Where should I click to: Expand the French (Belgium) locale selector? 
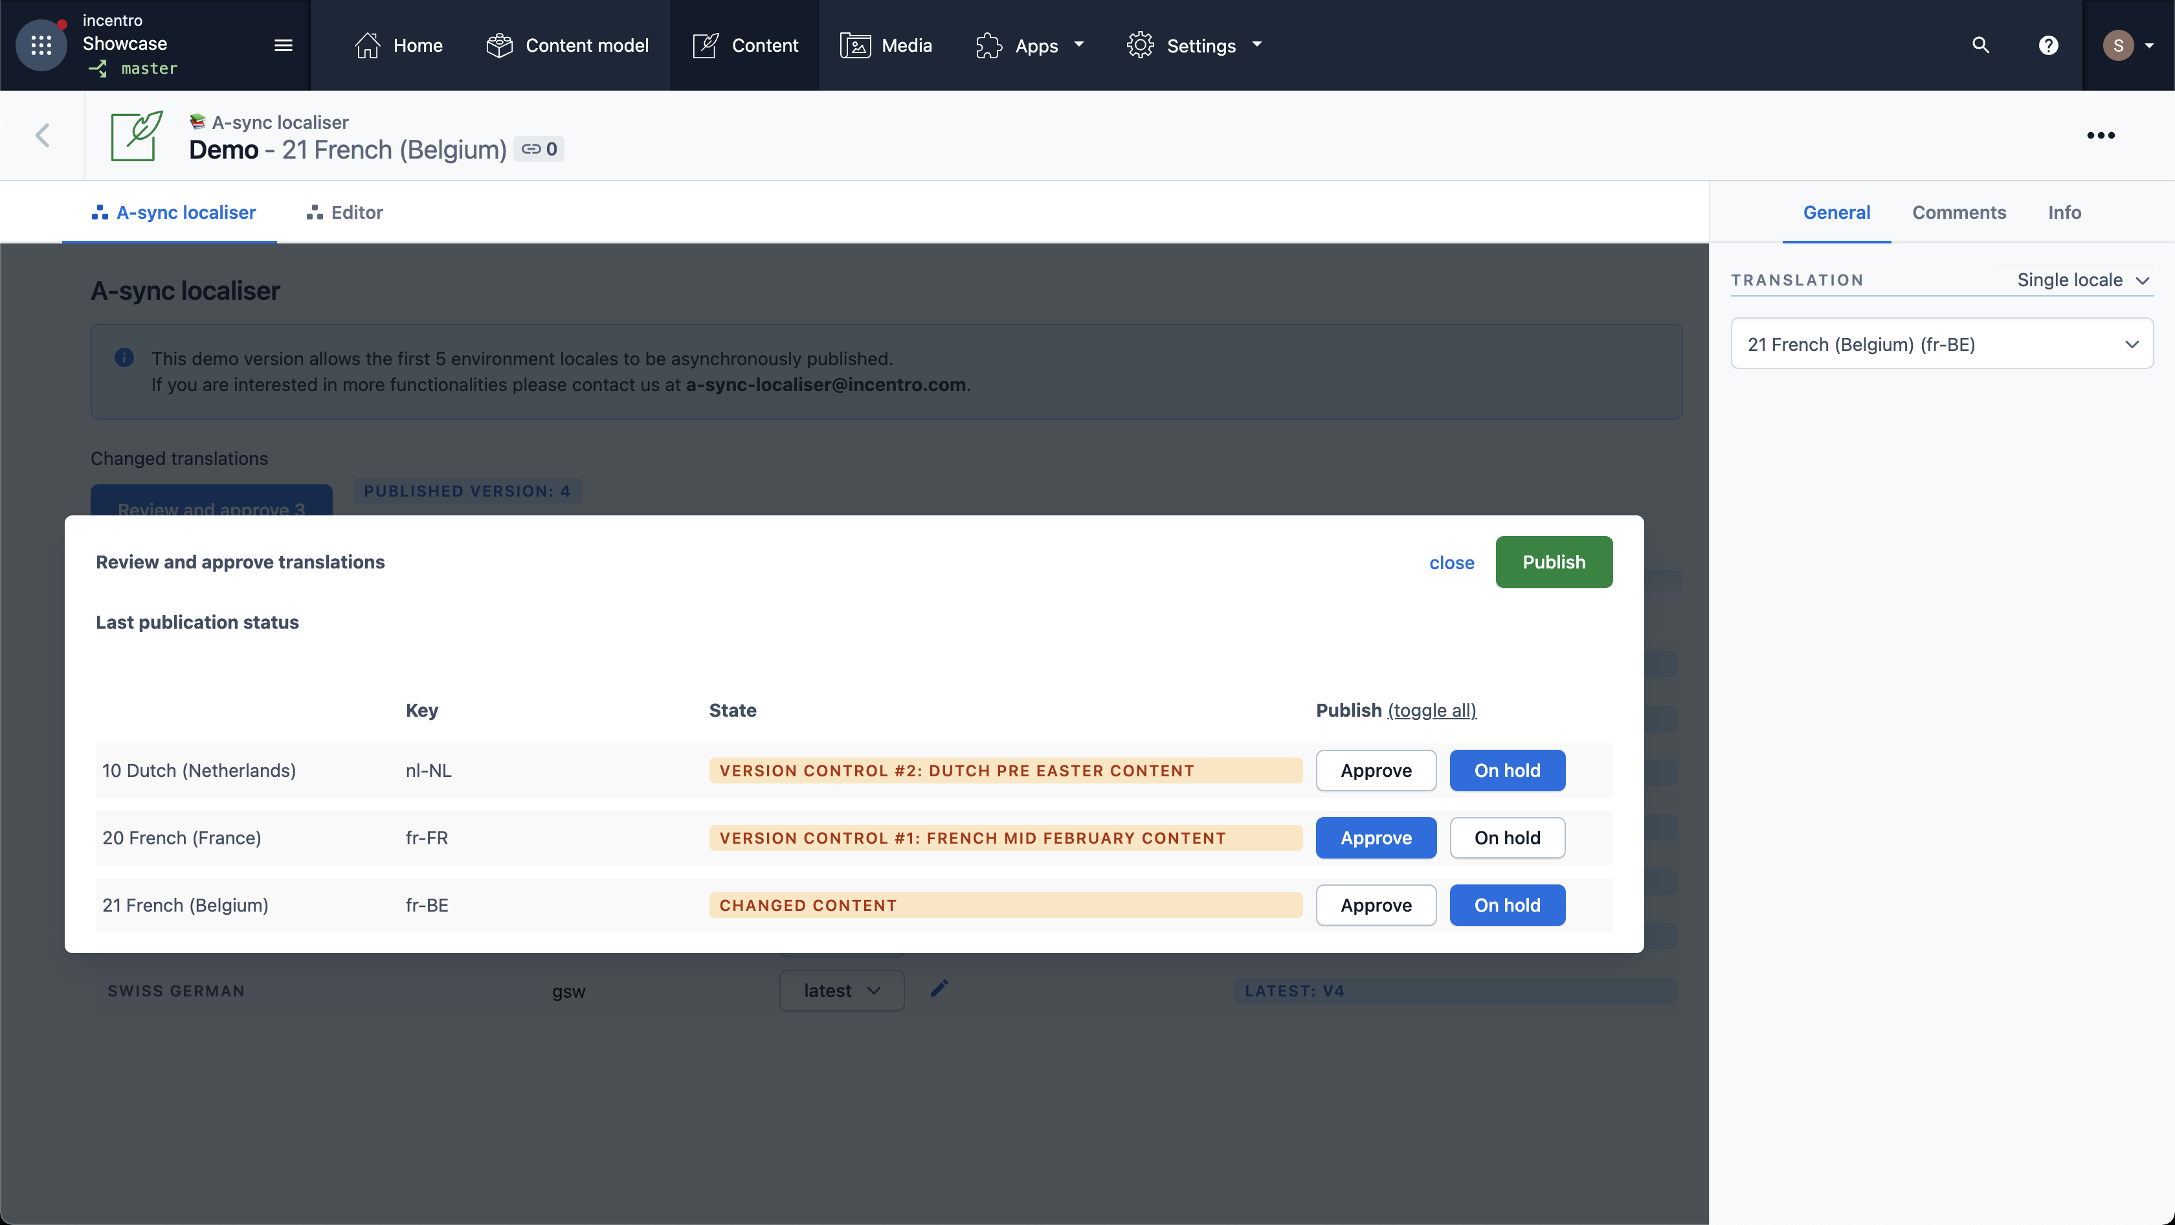point(1941,344)
